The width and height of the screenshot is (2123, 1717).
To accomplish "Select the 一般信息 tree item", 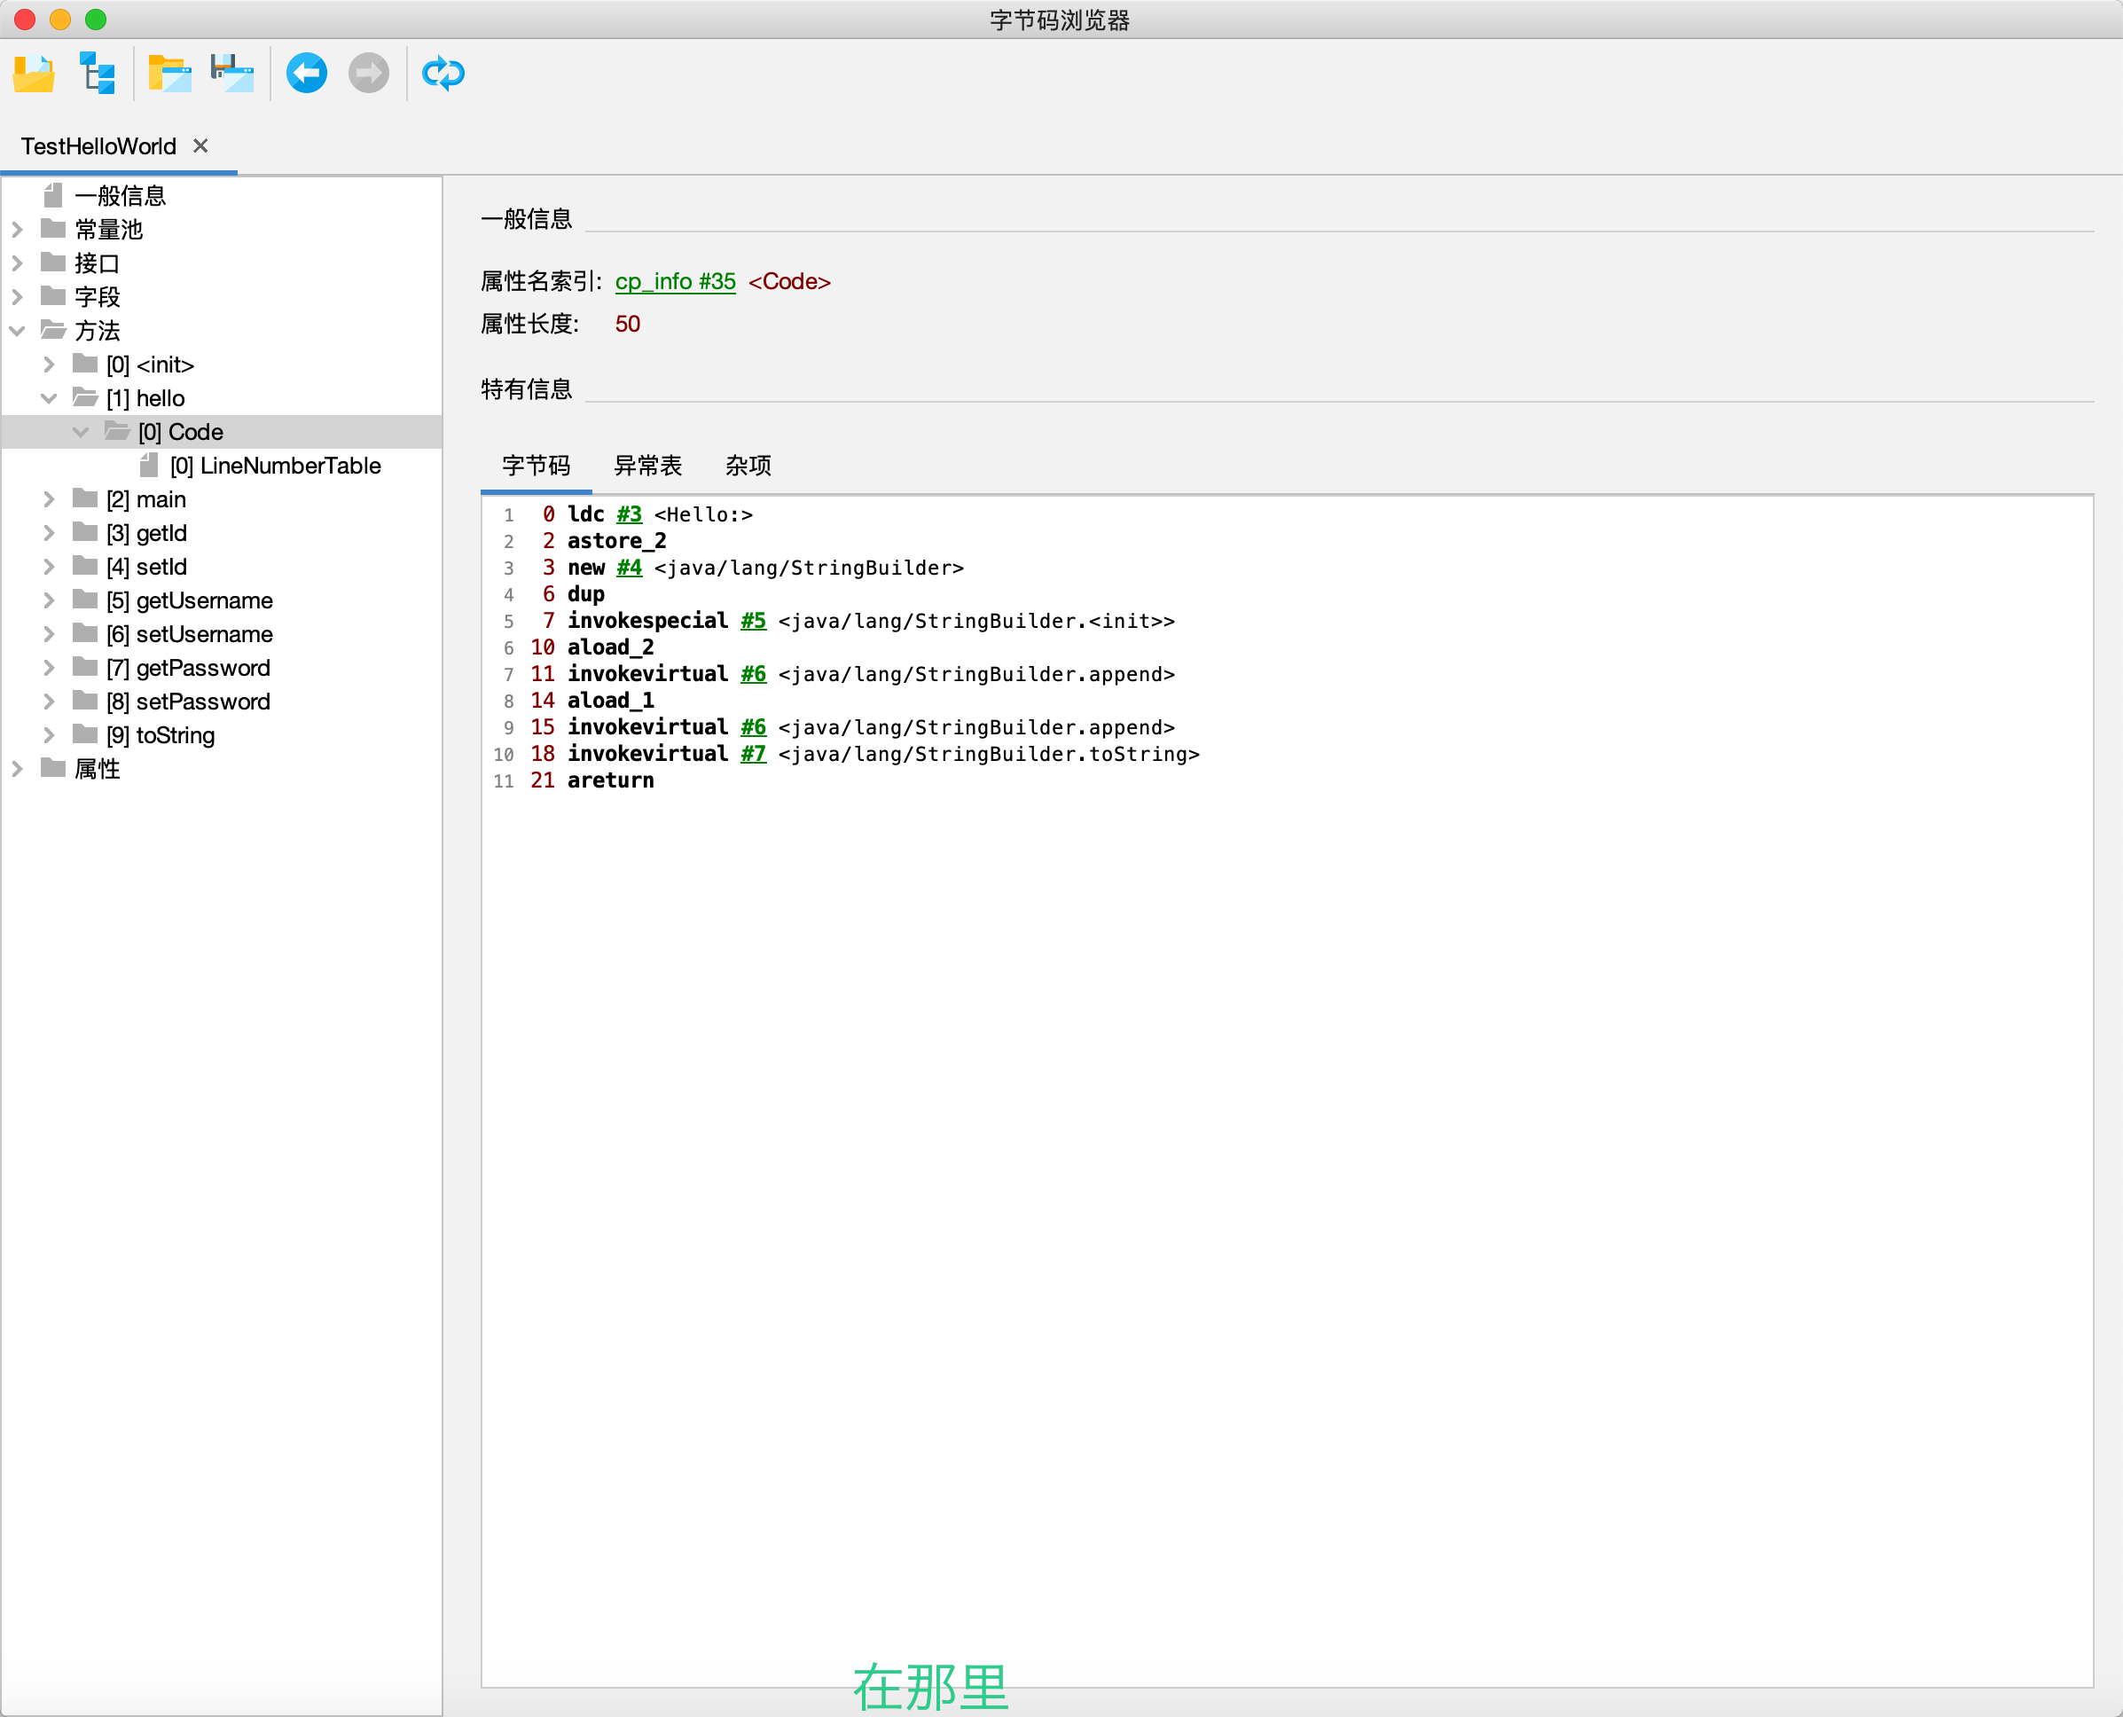I will pyautogui.click(x=120, y=196).
